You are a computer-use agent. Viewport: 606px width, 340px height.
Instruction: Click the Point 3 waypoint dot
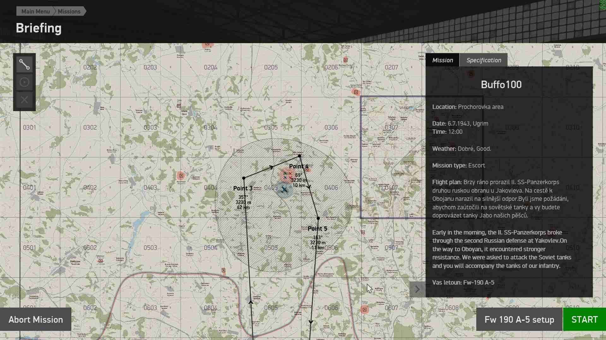click(x=244, y=178)
